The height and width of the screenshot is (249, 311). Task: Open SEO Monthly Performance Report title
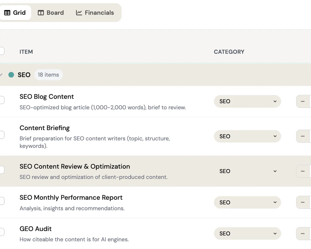(x=71, y=198)
